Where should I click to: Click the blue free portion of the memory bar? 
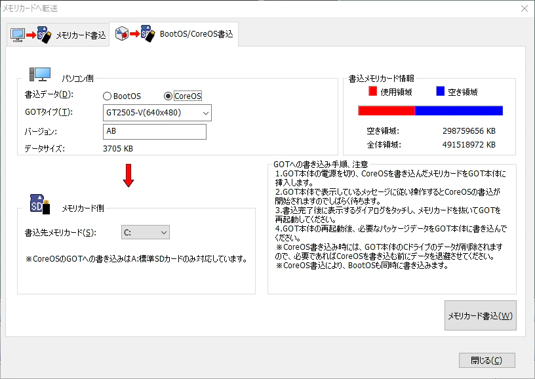[459, 111]
